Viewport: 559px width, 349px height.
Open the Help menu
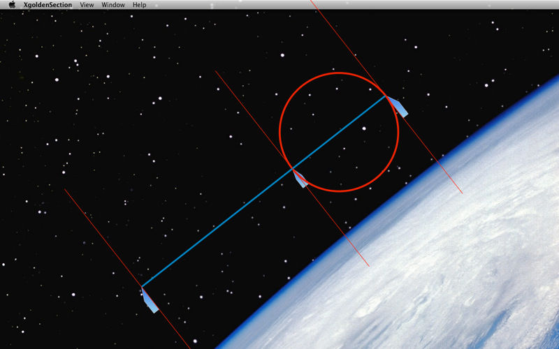click(x=139, y=5)
